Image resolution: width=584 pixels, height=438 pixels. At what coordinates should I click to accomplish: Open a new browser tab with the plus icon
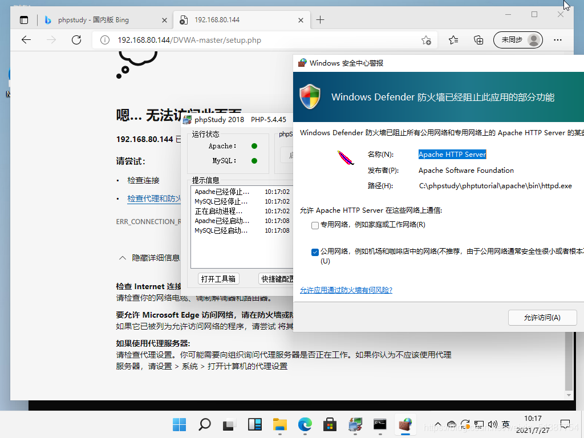coord(320,20)
